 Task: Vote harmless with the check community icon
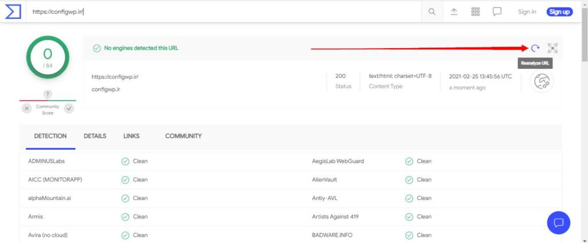pos(69,108)
